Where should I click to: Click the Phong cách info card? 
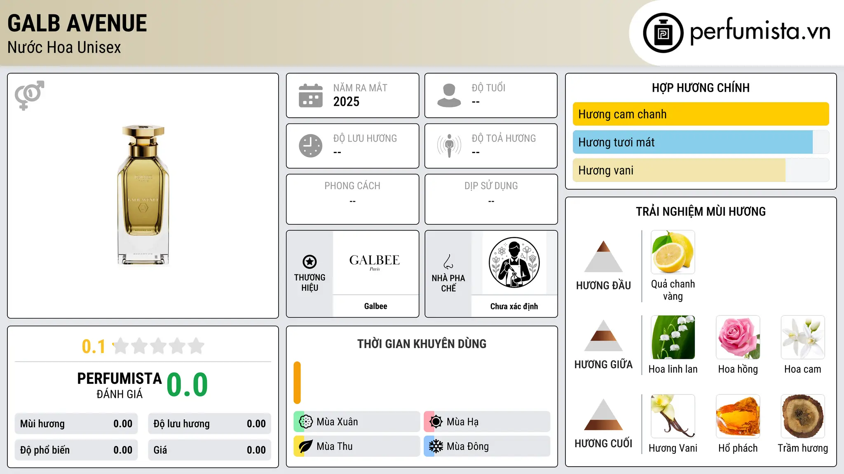(x=352, y=199)
